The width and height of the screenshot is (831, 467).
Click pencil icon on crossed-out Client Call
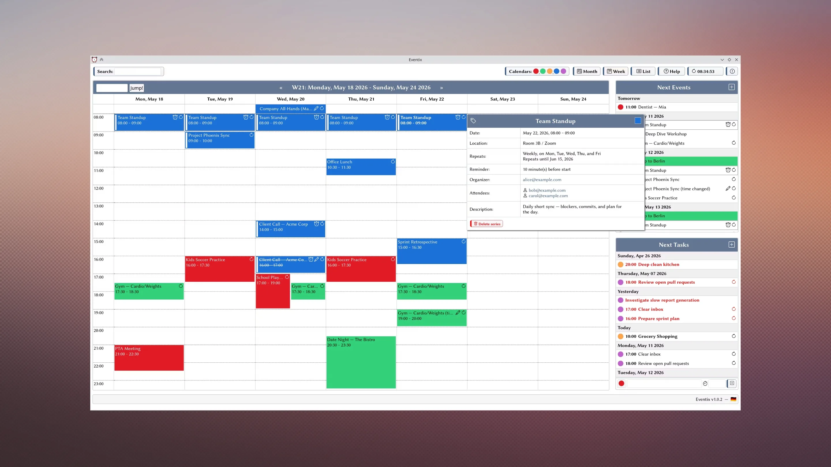[317, 259]
